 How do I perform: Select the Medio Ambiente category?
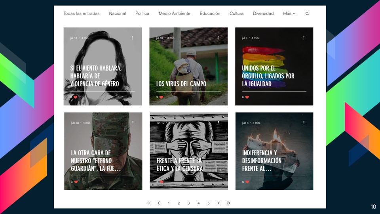point(174,13)
